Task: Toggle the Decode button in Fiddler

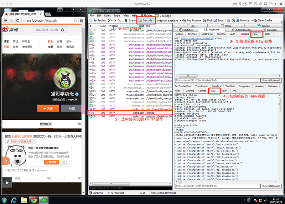Action: (146, 20)
